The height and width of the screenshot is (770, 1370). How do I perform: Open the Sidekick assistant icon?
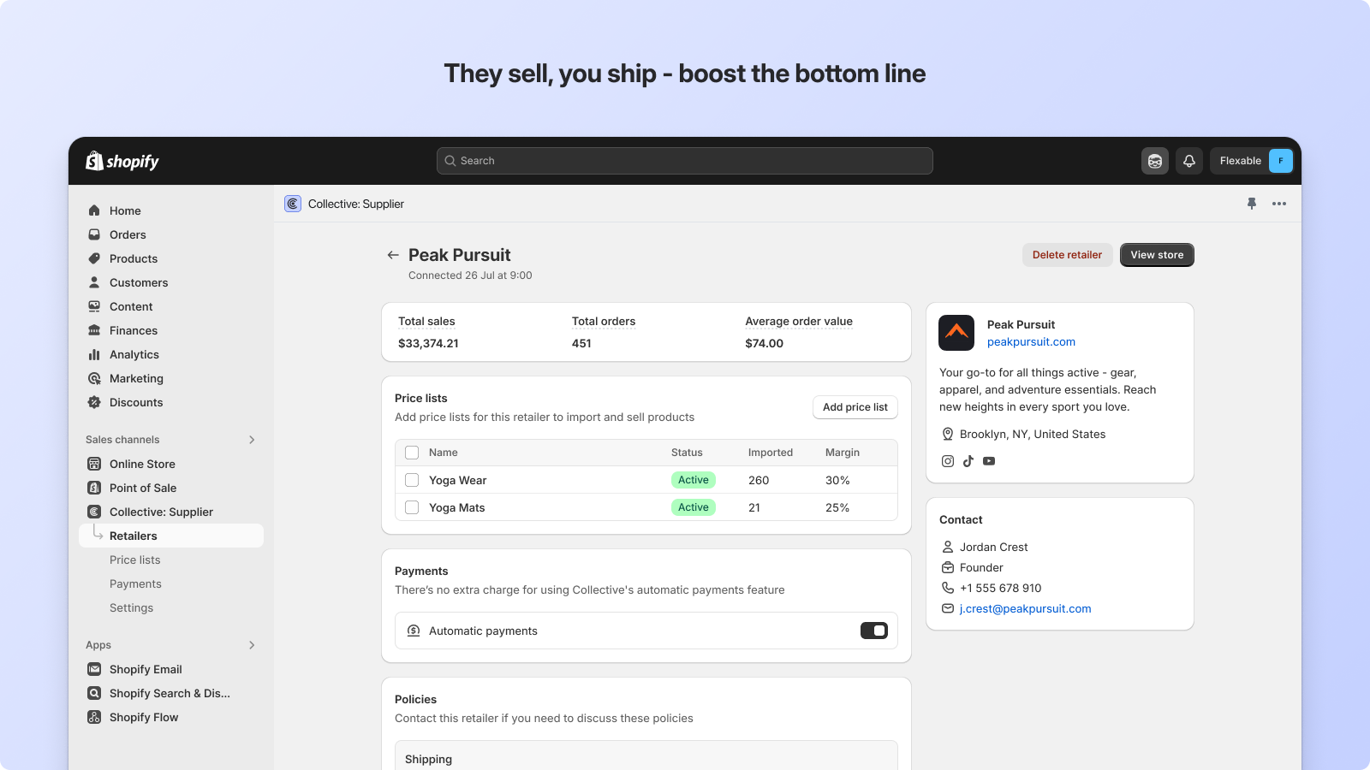[1154, 160]
